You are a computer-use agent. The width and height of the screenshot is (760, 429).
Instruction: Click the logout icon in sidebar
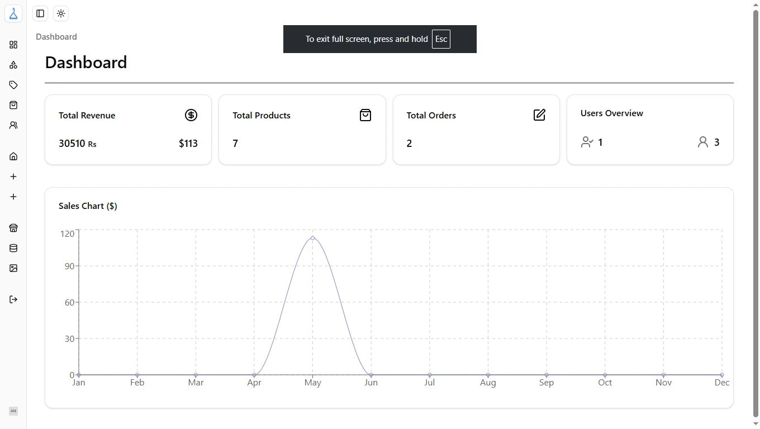click(13, 299)
